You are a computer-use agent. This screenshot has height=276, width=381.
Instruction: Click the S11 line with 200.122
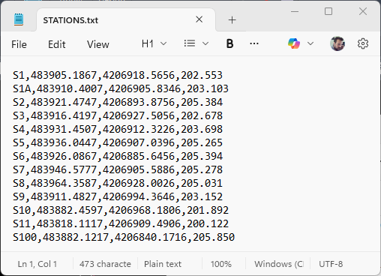[x=121, y=223]
